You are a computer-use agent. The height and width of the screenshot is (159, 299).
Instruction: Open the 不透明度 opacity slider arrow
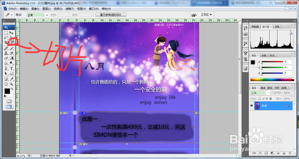[x=293, y=93]
